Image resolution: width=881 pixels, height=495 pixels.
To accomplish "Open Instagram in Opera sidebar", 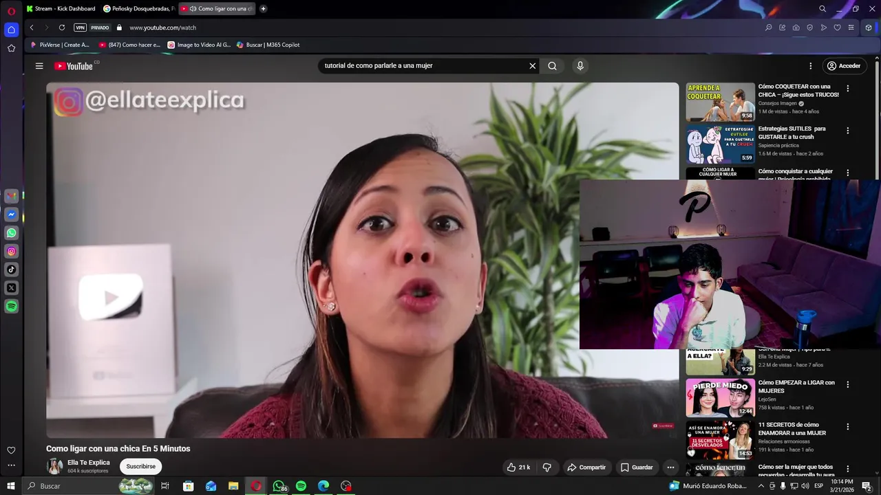I will [11, 252].
